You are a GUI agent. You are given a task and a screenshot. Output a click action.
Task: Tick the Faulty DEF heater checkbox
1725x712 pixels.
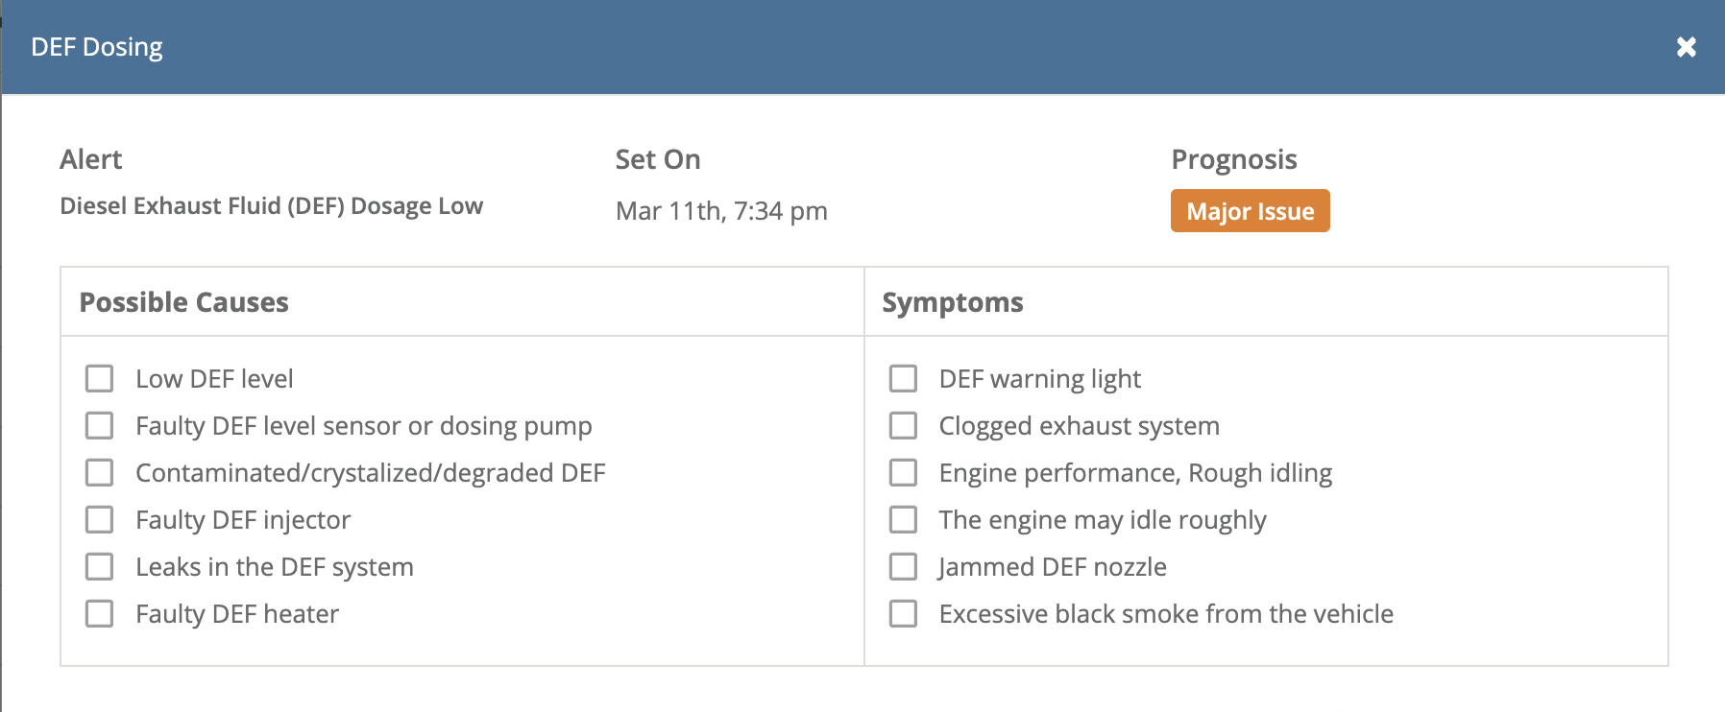coord(100,613)
